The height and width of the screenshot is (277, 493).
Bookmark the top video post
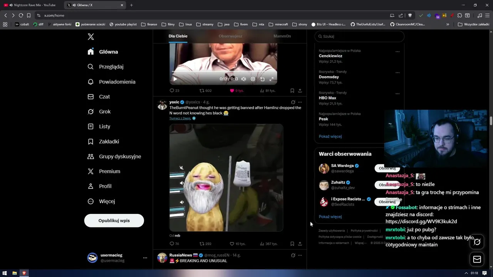292,91
